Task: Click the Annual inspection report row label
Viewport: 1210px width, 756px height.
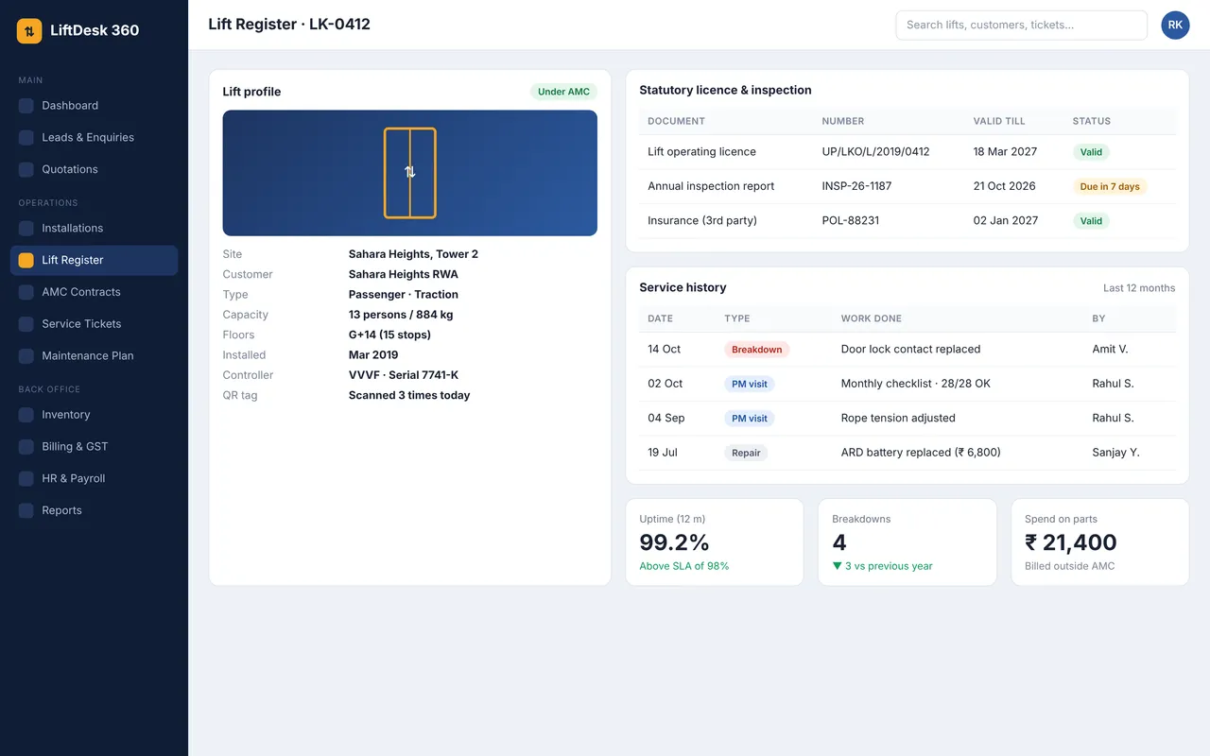Action: tap(711, 186)
